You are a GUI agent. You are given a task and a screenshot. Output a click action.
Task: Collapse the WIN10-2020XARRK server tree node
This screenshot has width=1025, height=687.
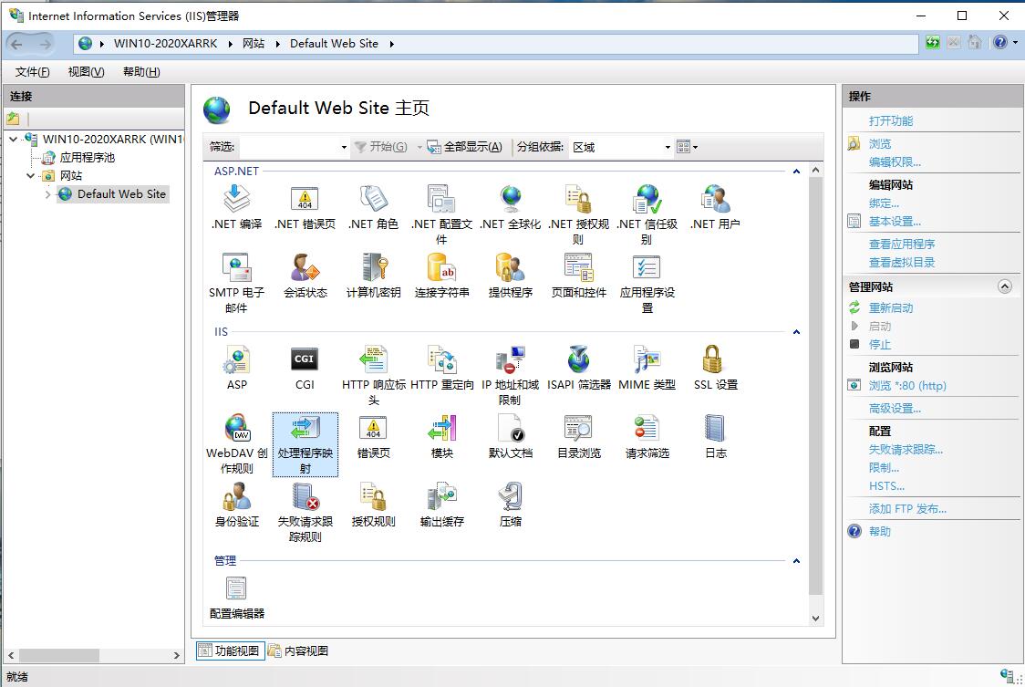coord(13,140)
